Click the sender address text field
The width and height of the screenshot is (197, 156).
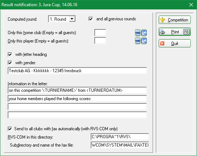click(x=77, y=71)
